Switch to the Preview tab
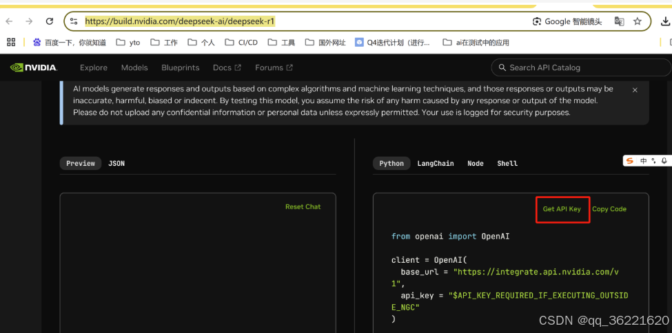This screenshot has width=672, height=333. pos(81,164)
